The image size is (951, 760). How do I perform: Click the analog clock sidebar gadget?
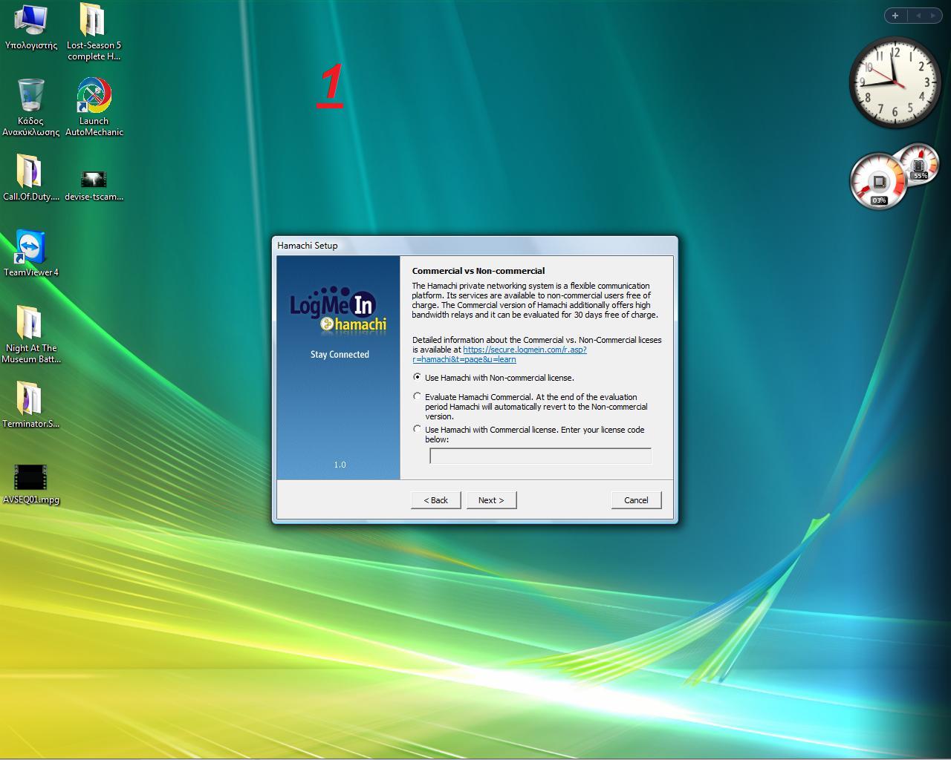895,82
